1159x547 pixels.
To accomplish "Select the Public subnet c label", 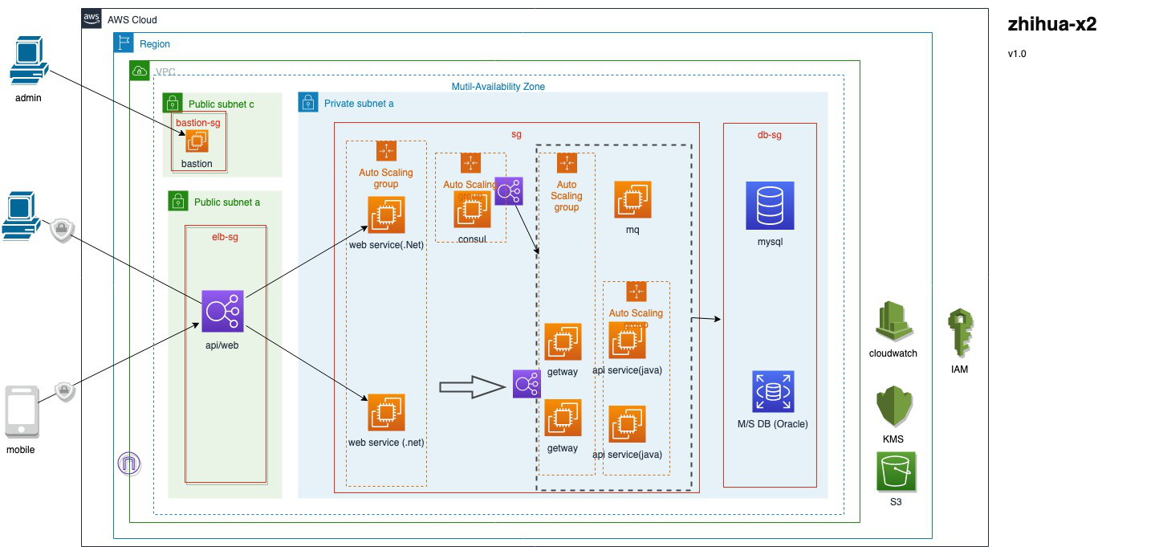I will 221,104.
